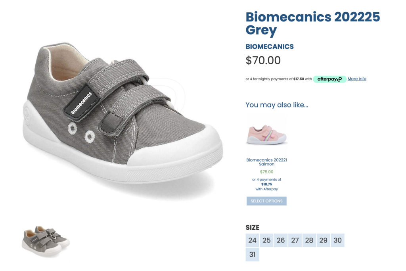Open the BIOMECANICS brand link
This screenshot has height=271, width=406.
coord(270,46)
